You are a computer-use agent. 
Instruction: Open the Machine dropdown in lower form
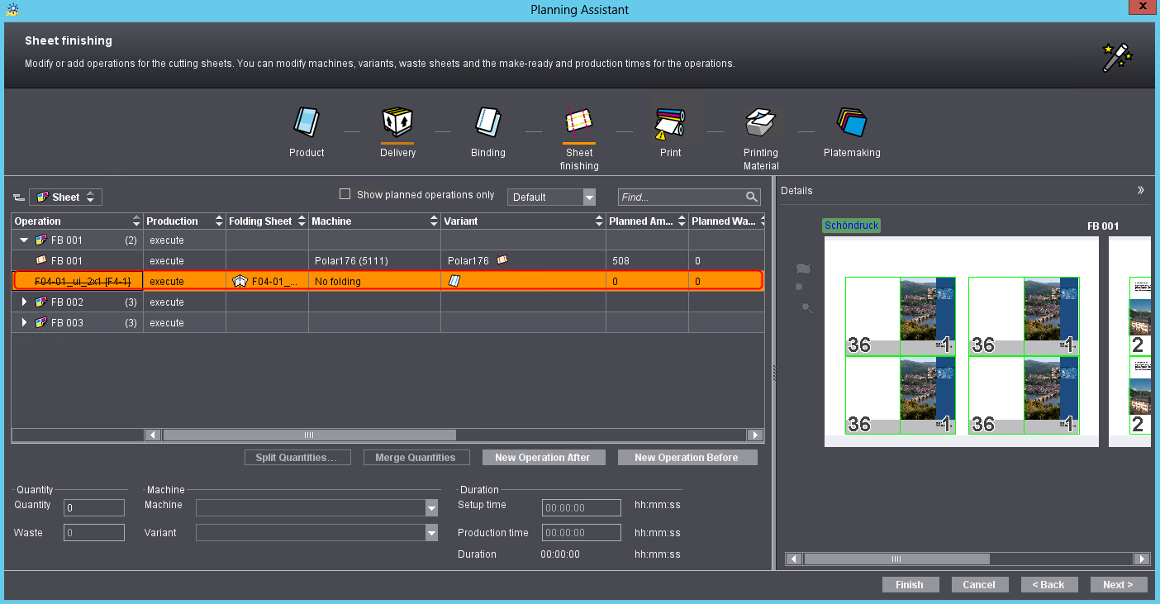[430, 507]
